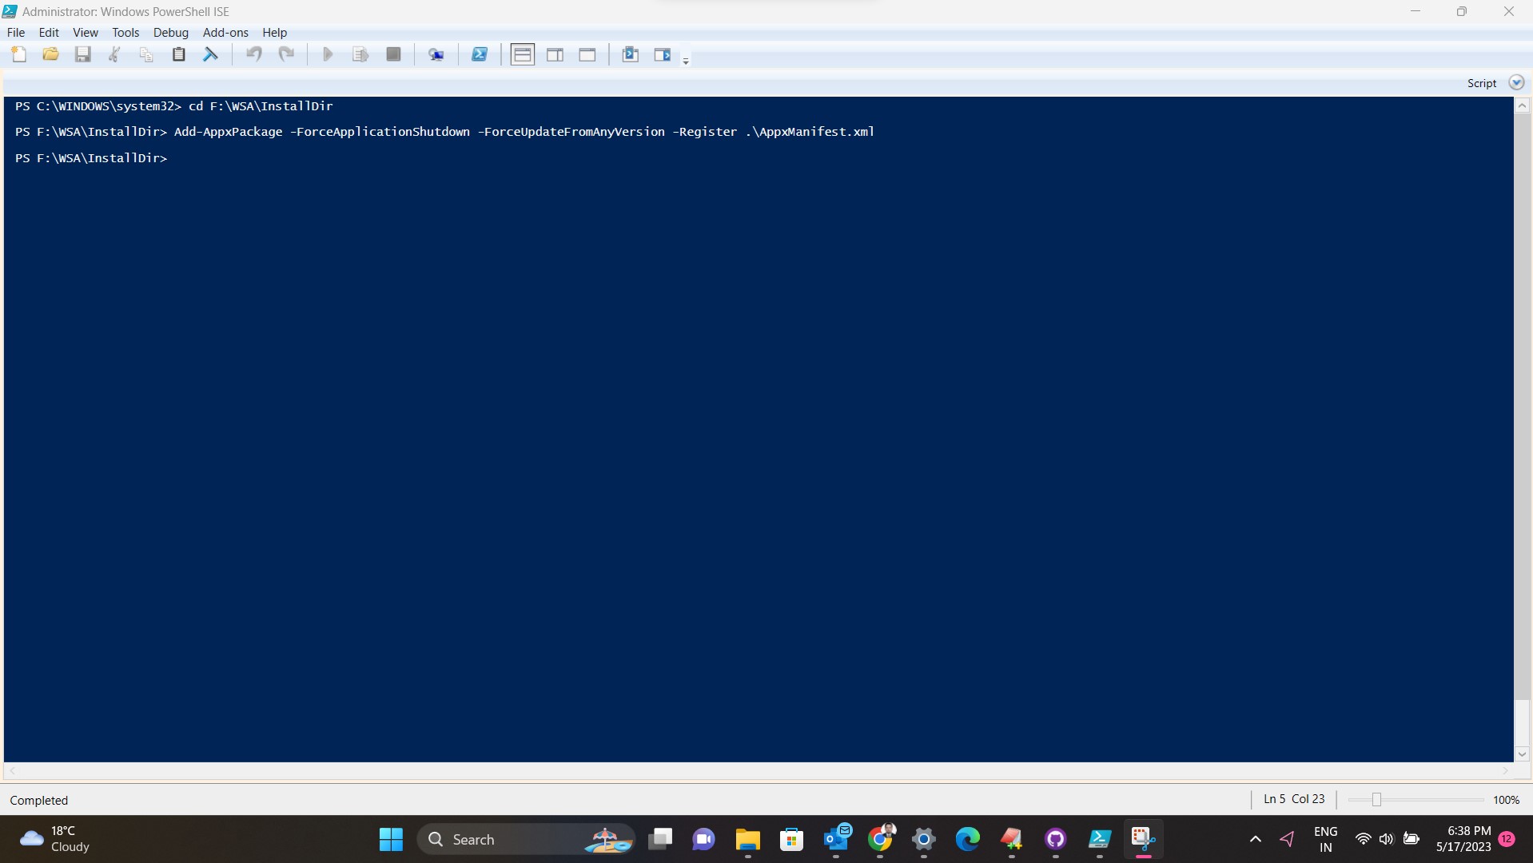Image resolution: width=1533 pixels, height=863 pixels.
Task: Save the current script
Action: (82, 54)
